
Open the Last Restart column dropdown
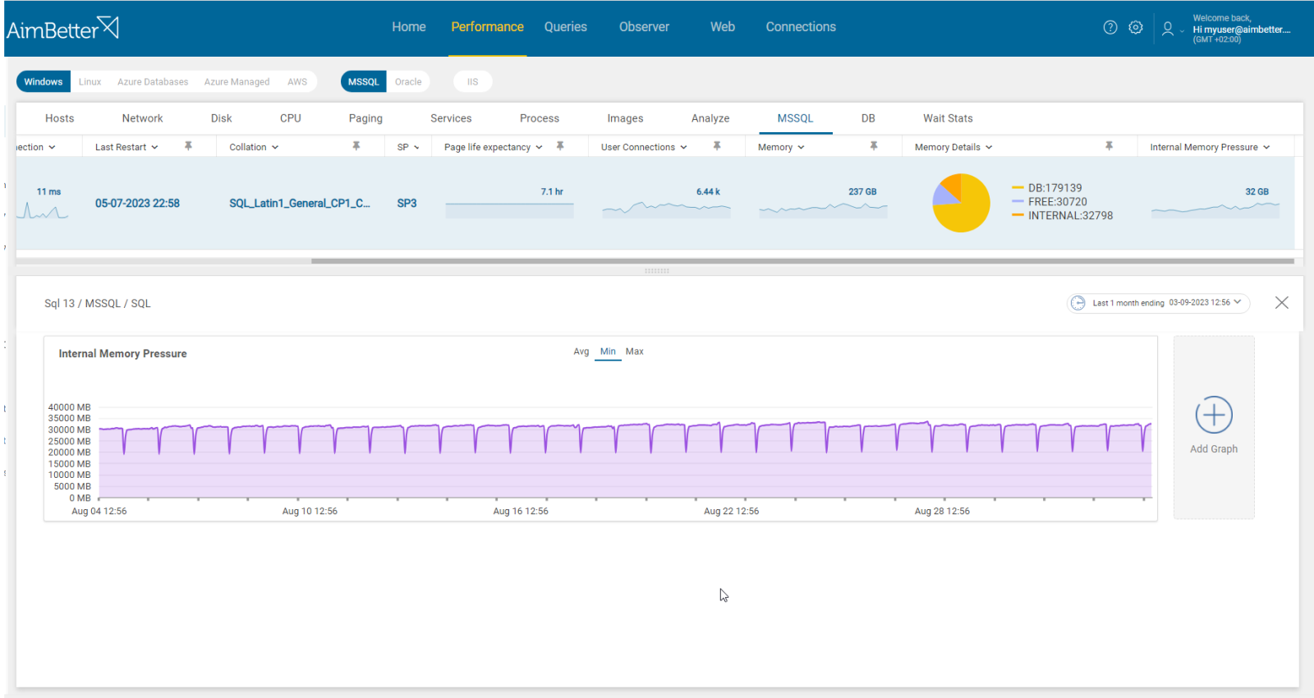154,147
